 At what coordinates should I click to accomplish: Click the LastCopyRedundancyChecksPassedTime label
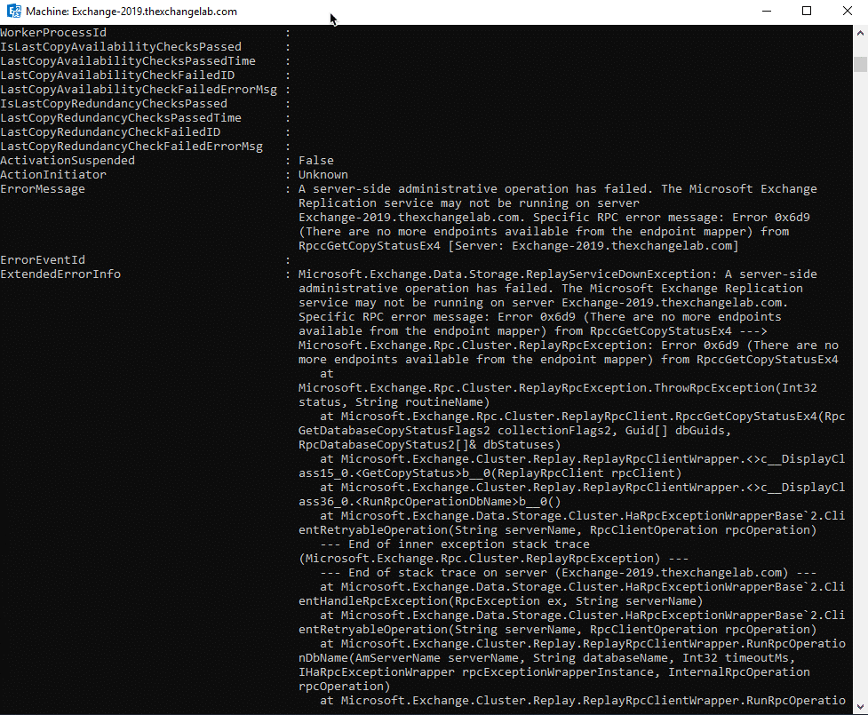(x=121, y=118)
